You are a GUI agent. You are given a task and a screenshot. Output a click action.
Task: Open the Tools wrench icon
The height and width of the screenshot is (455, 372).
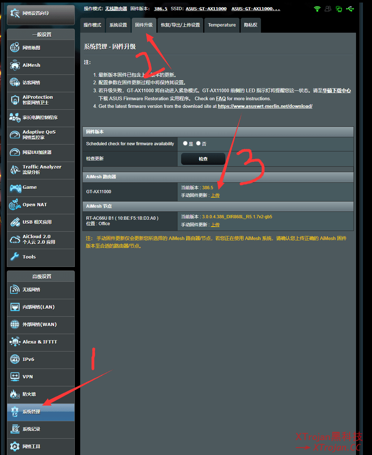tap(15, 257)
